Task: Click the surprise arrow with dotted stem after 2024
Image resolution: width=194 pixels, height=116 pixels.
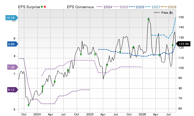Action: click(43, 89)
